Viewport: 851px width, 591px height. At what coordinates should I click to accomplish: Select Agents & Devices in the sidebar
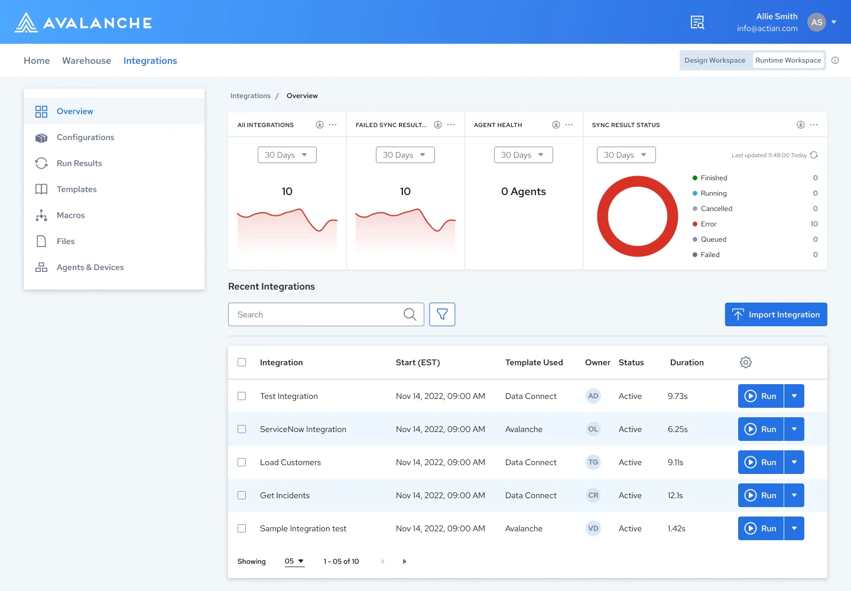[90, 267]
